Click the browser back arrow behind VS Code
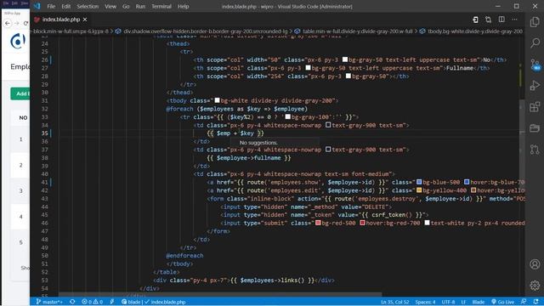This screenshot has height=306, width=544. pyautogui.click(x=8, y=23)
